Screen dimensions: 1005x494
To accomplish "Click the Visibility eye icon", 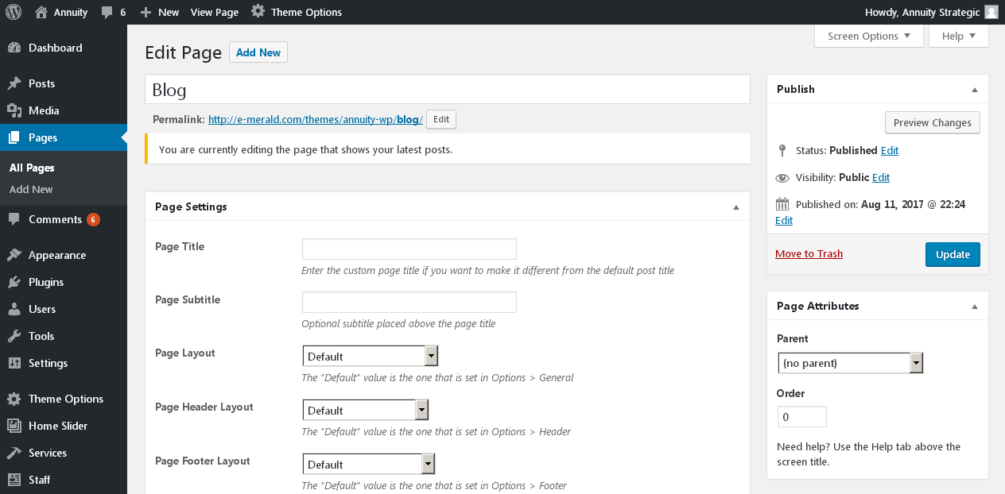I will [782, 178].
